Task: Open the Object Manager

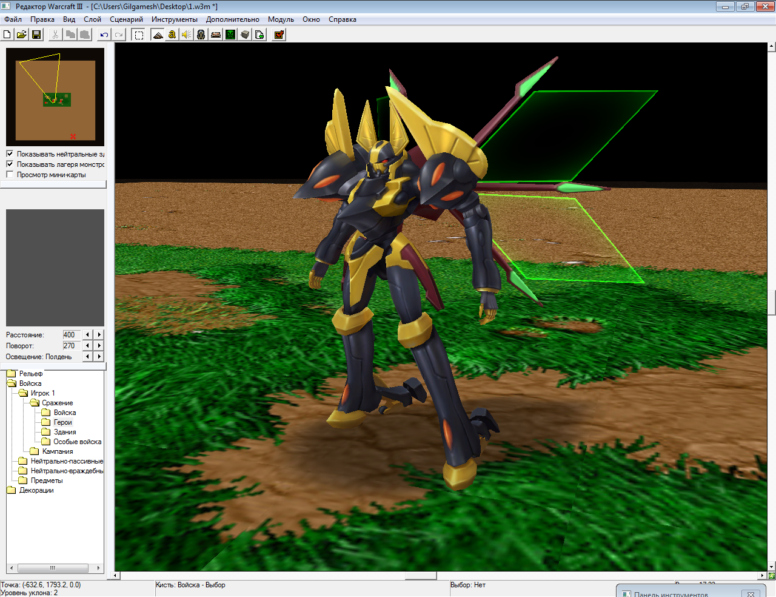Action: (x=245, y=35)
